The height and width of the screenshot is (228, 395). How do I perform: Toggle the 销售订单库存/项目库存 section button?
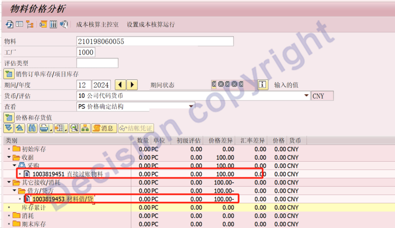point(9,74)
